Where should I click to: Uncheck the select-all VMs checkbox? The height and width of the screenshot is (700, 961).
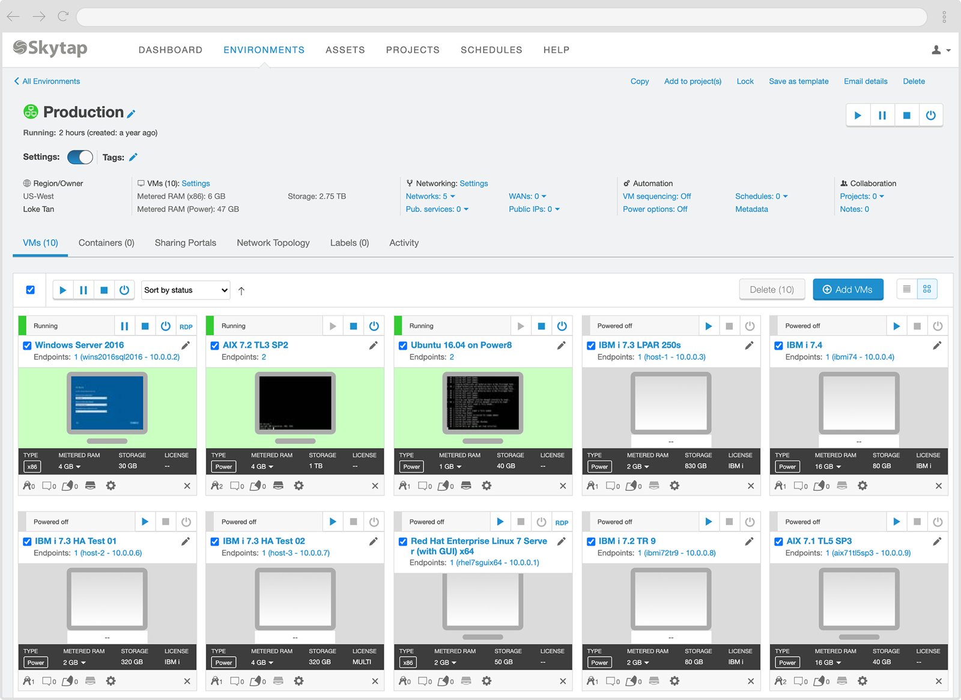31,290
